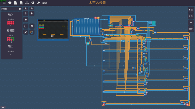
Task: Click the trash delete icon
Action: click(x=32, y=26)
